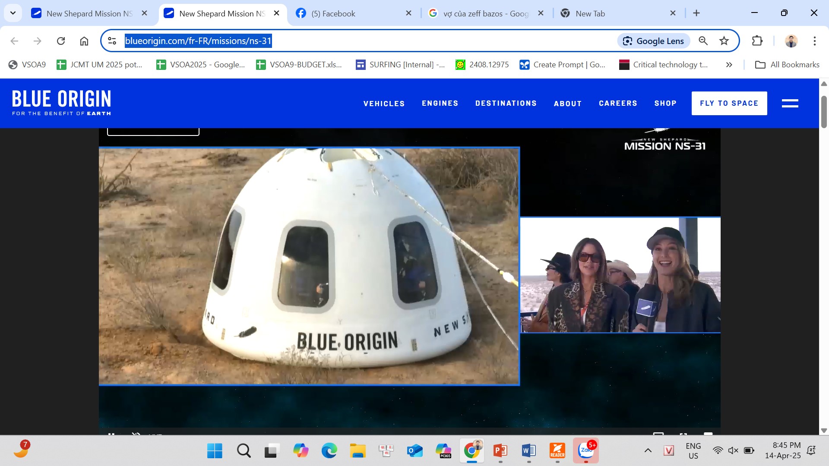829x466 pixels.
Task: Open Foxit Reader from the taskbar
Action: point(557,451)
